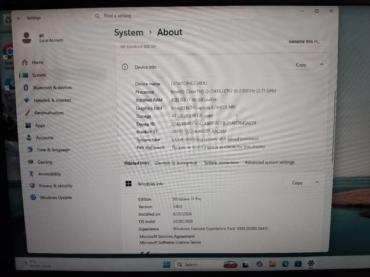Maximize the Settings window
This screenshot has height=277, width=370.
(317, 11)
